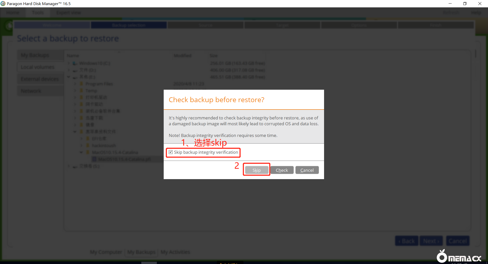Click the Temp folder icon
The height and width of the screenshot is (264, 488).
pyautogui.click(x=82, y=91)
